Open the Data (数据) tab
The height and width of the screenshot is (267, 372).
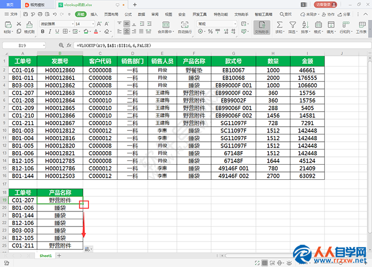pyautogui.click(x=142, y=14)
